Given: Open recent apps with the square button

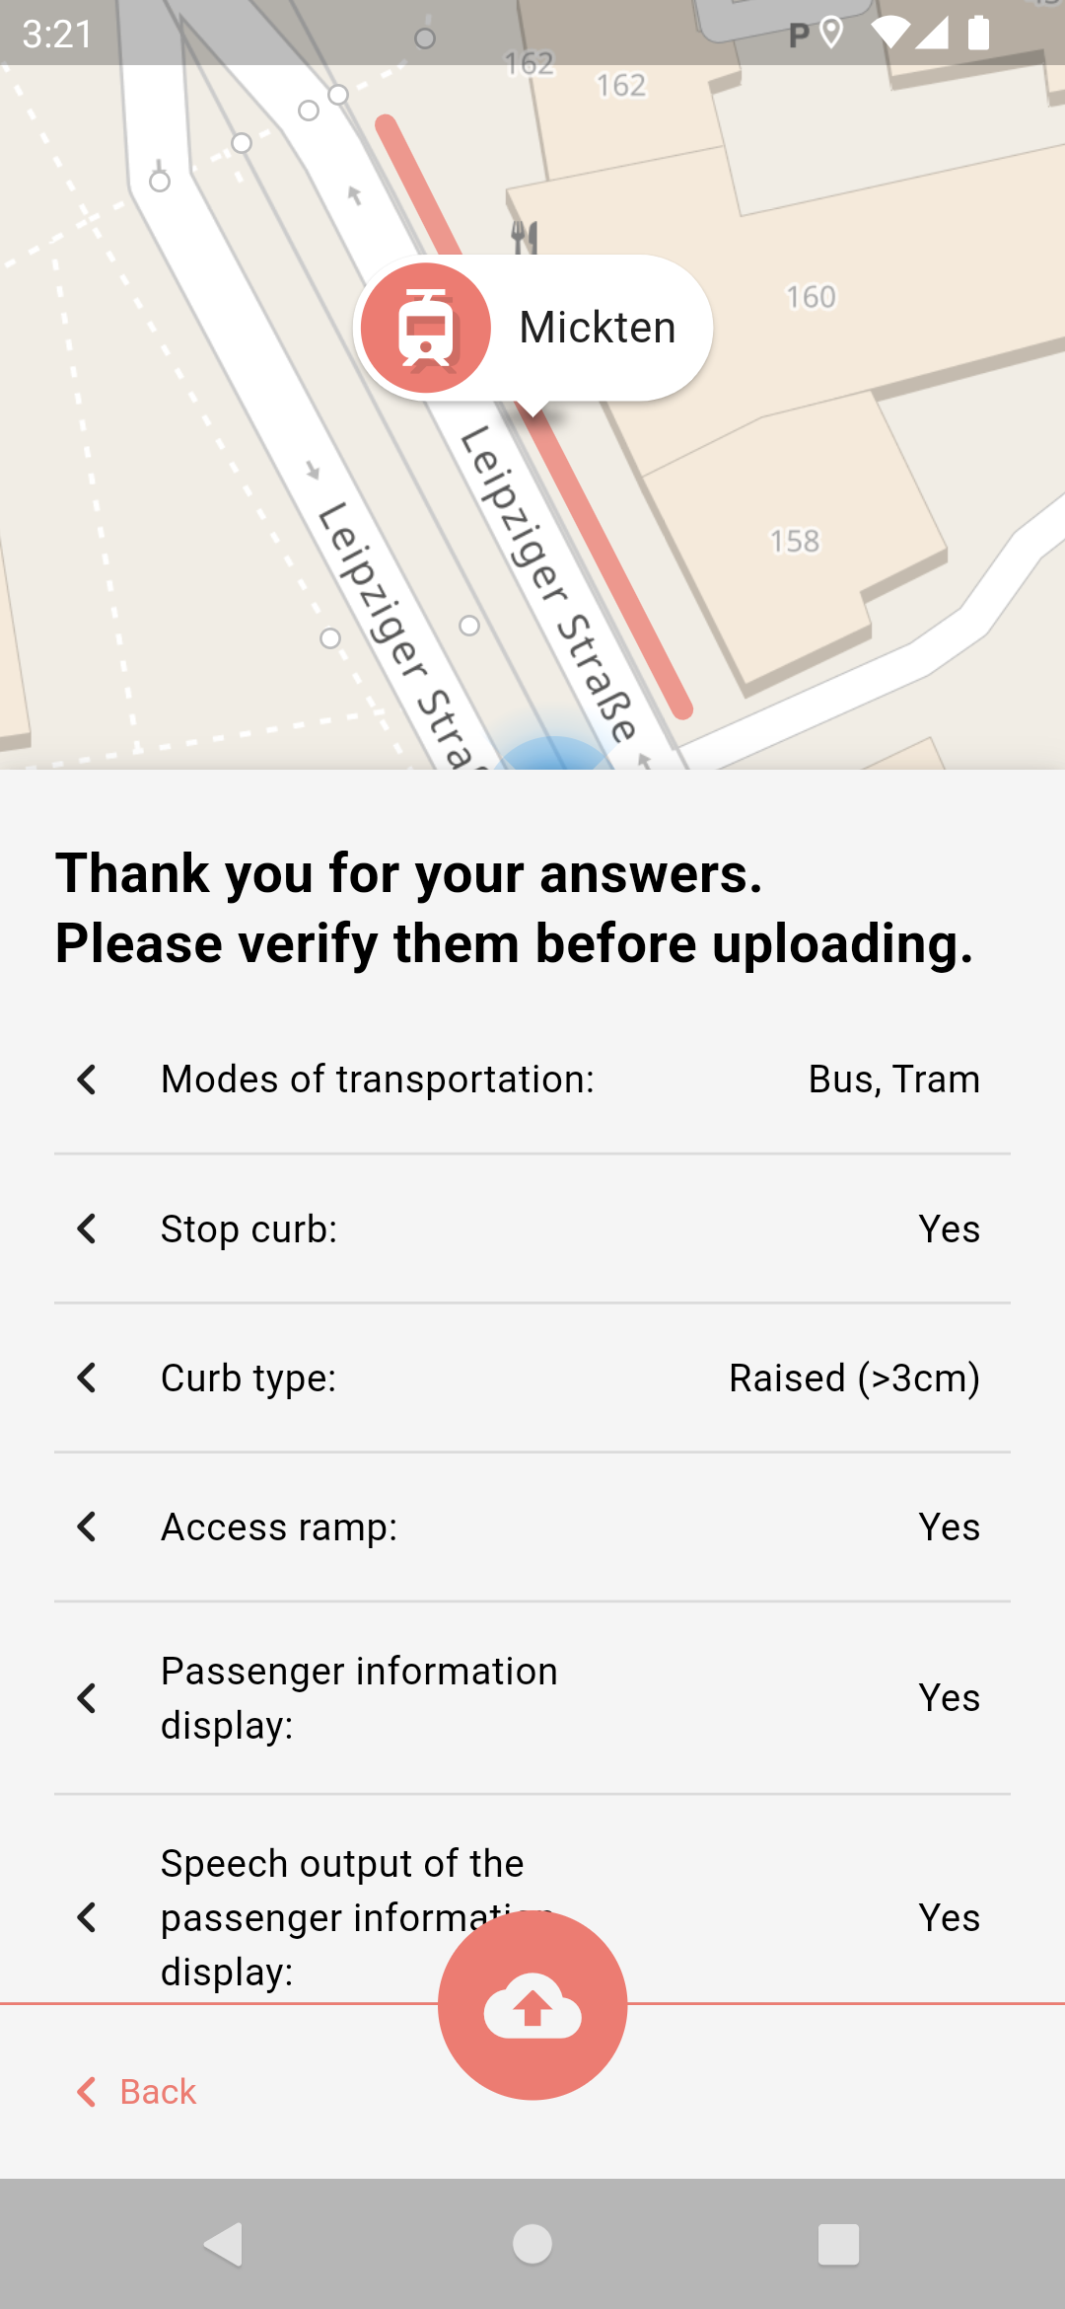Looking at the screenshot, I should pyautogui.click(x=838, y=2244).
